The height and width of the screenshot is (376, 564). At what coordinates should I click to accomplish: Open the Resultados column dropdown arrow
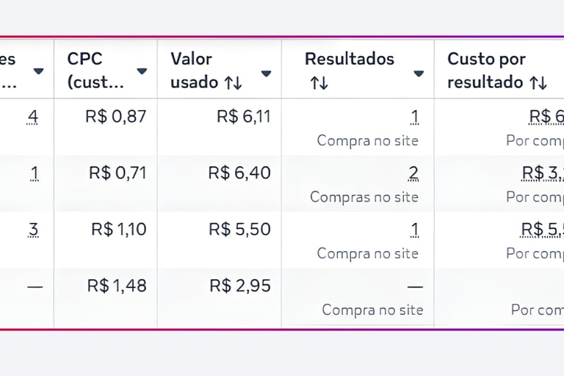(418, 73)
